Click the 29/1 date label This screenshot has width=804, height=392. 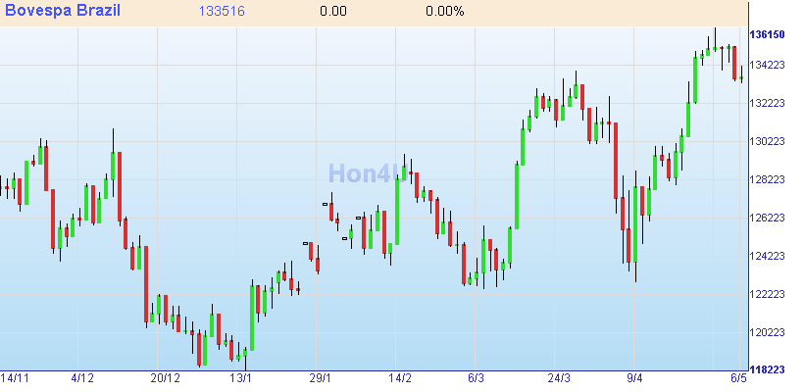[x=320, y=378]
